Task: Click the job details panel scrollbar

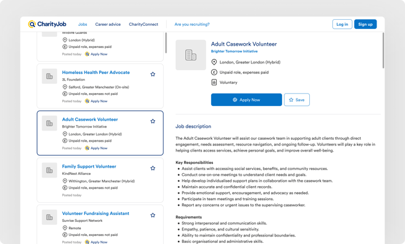Action: tap(383, 51)
